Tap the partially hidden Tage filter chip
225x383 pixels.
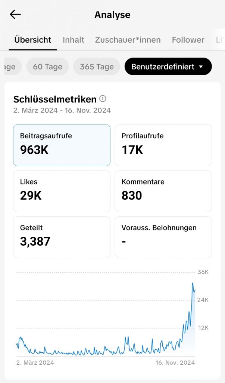tap(10, 67)
